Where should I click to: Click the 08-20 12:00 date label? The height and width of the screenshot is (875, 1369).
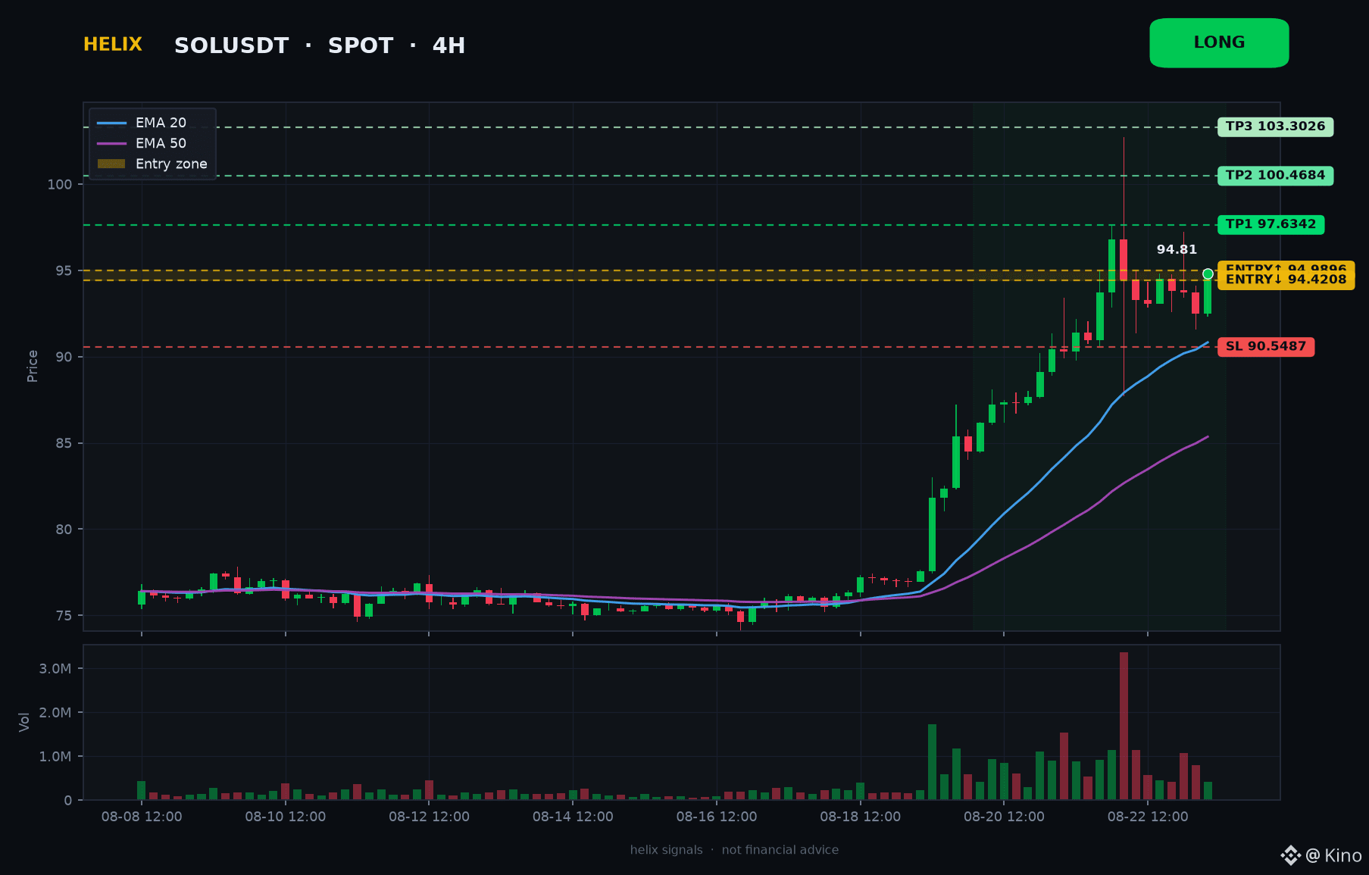(x=1004, y=817)
